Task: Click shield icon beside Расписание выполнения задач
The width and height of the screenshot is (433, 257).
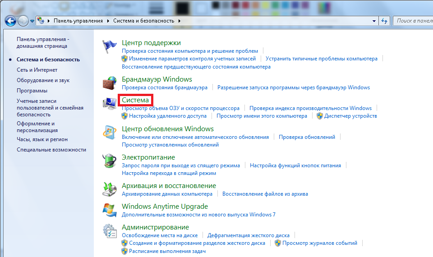Action: click(124, 251)
